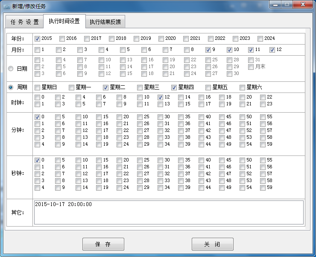
Task: Open the 执行结果反馈 tab
Action: [105, 22]
